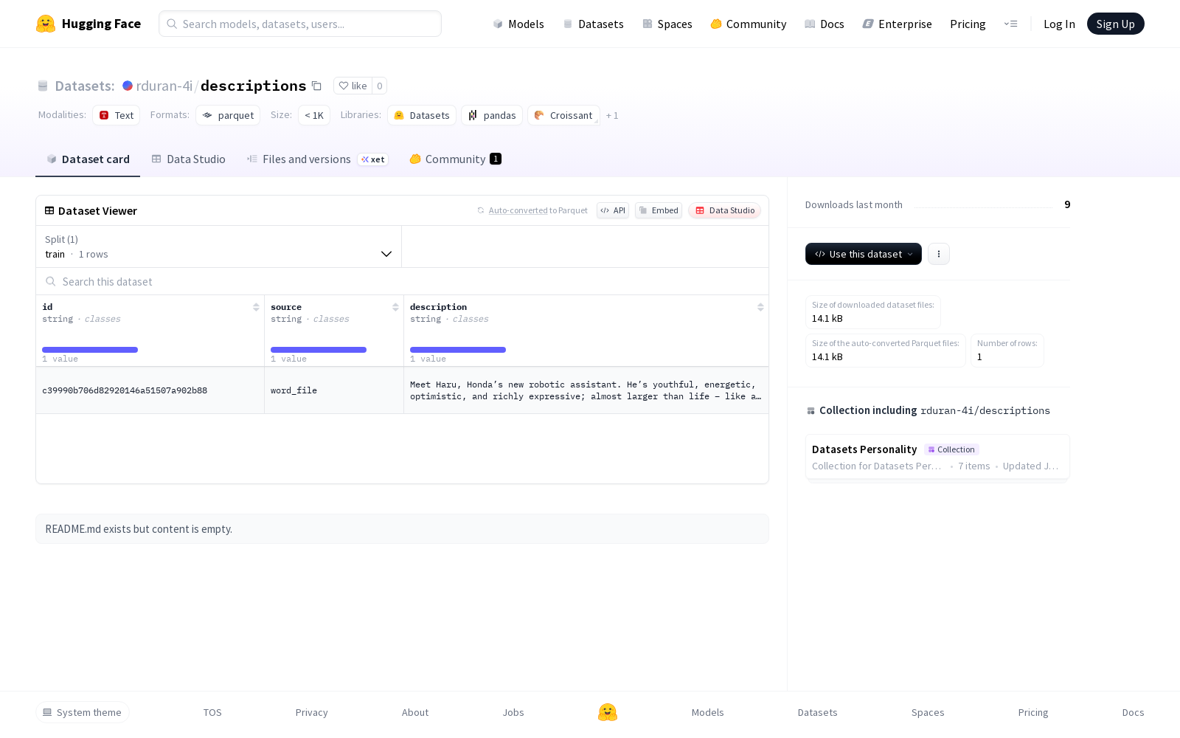This screenshot has height=738, width=1180.
Task: Open Community in top navigation
Action: pyautogui.click(x=749, y=24)
